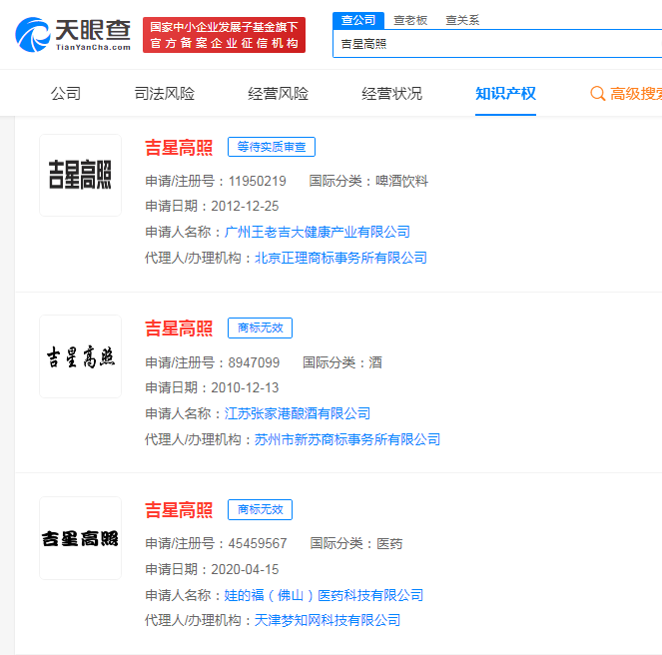Select the 查老板 search tab
The height and width of the screenshot is (655, 662).
(x=410, y=20)
